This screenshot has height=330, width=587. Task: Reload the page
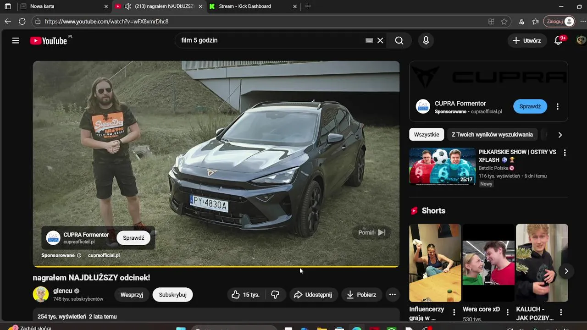tap(22, 22)
